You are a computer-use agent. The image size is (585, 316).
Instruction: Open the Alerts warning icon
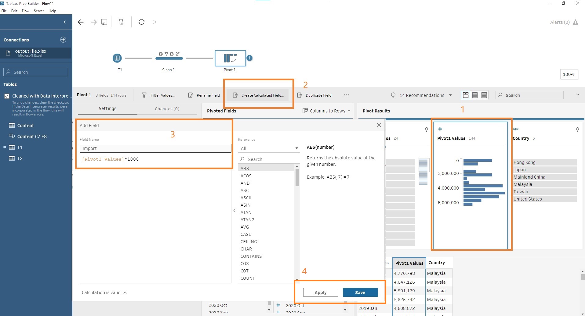[576, 22]
